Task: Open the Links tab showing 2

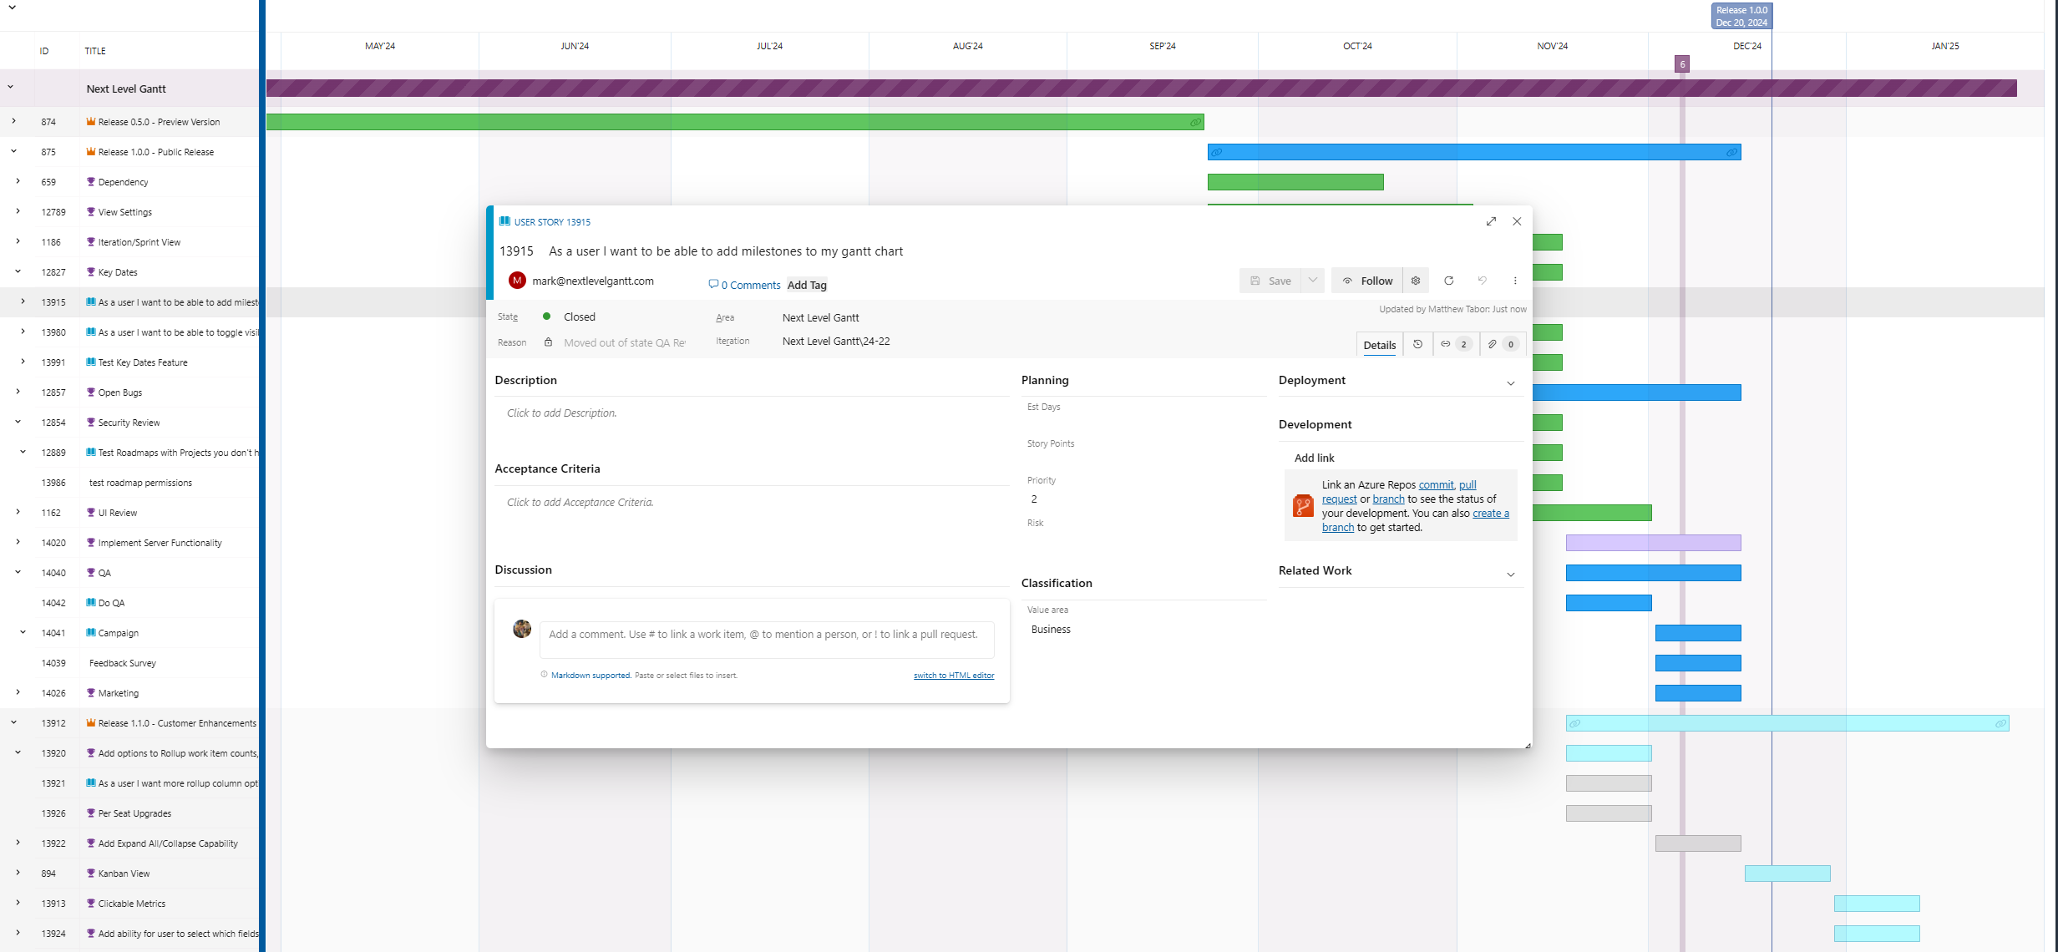Action: tap(1454, 344)
